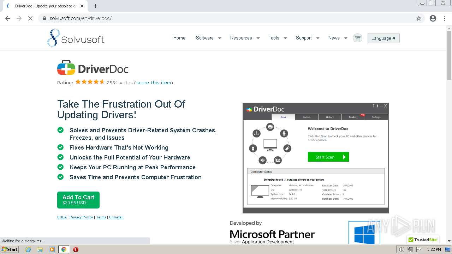The height and width of the screenshot is (254, 452).
Task: Click the browser forward arrow
Action: (19, 18)
